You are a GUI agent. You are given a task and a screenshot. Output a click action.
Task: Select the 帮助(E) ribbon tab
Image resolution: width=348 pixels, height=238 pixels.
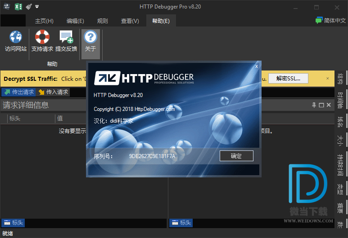(161, 21)
